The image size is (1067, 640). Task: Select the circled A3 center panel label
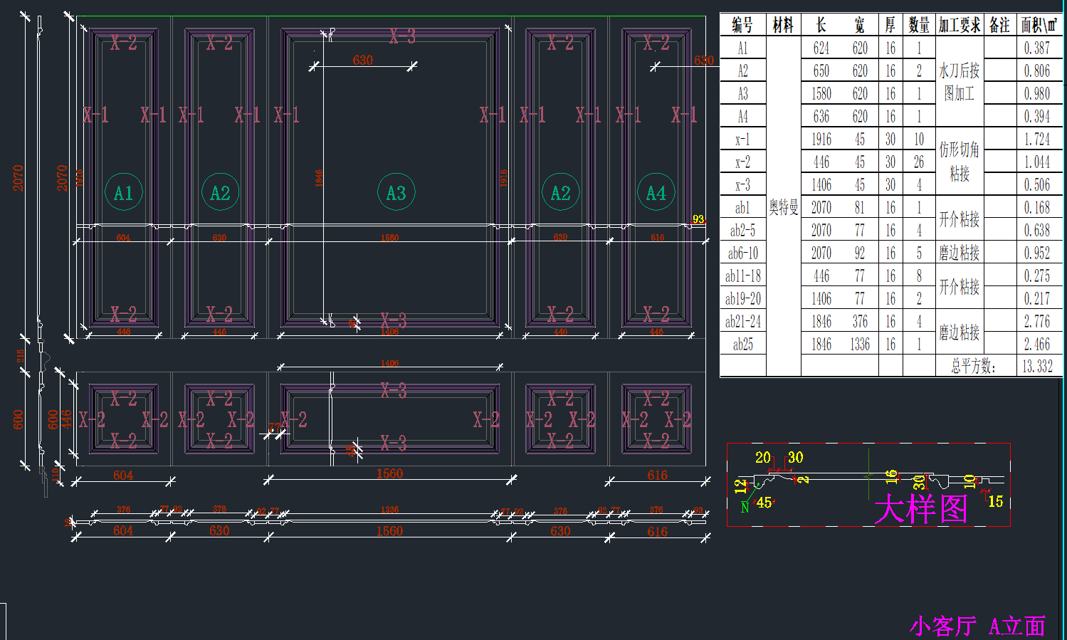pyautogui.click(x=396, y=193)
